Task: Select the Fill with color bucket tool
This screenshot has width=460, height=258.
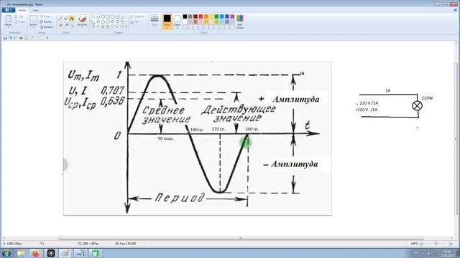Action: click(65, 19)
